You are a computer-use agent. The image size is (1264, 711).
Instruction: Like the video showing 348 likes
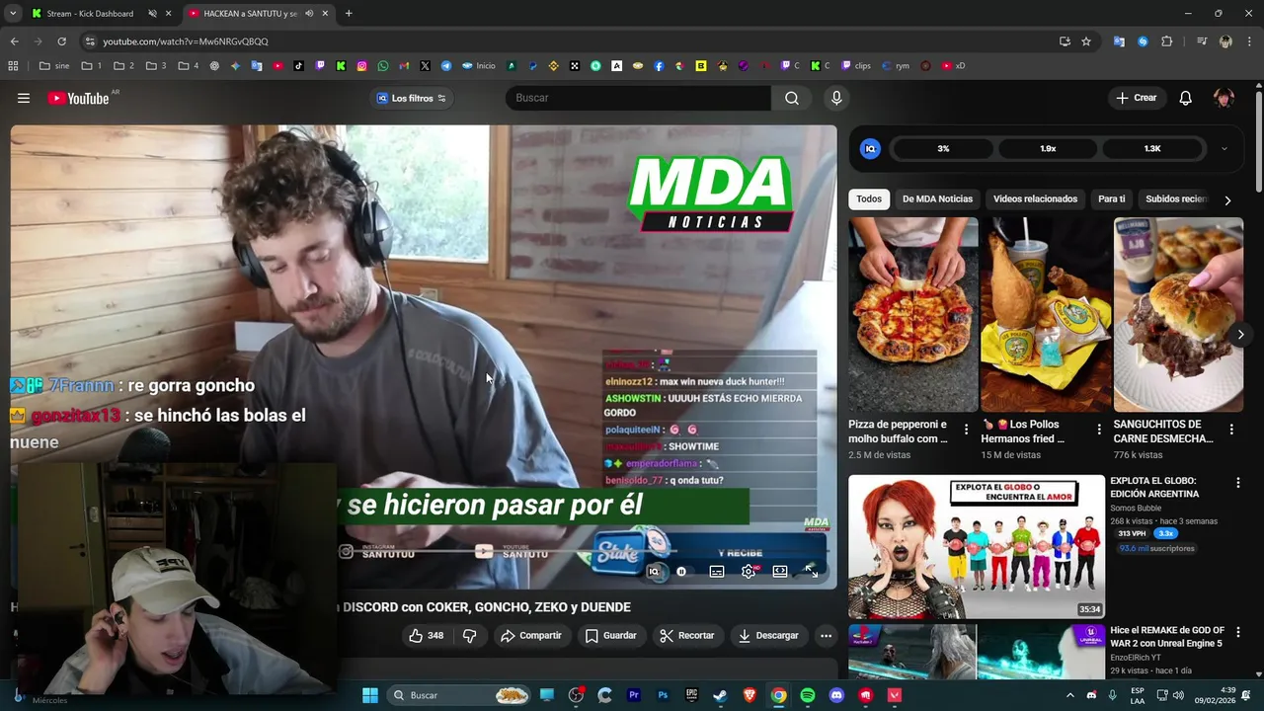427,636
